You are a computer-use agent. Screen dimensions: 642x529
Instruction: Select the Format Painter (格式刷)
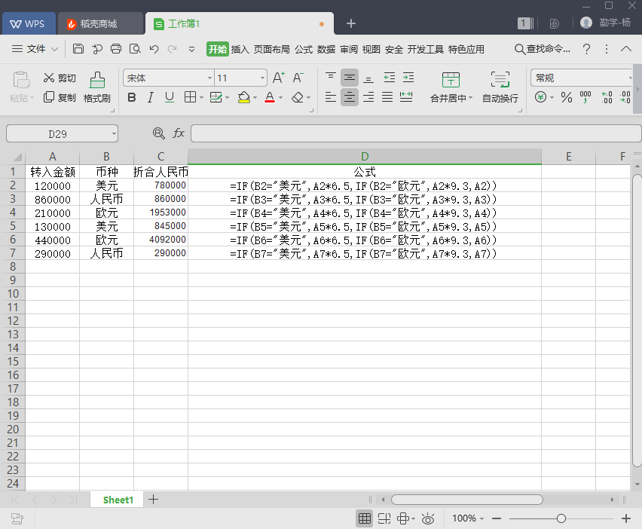(97, 87)
